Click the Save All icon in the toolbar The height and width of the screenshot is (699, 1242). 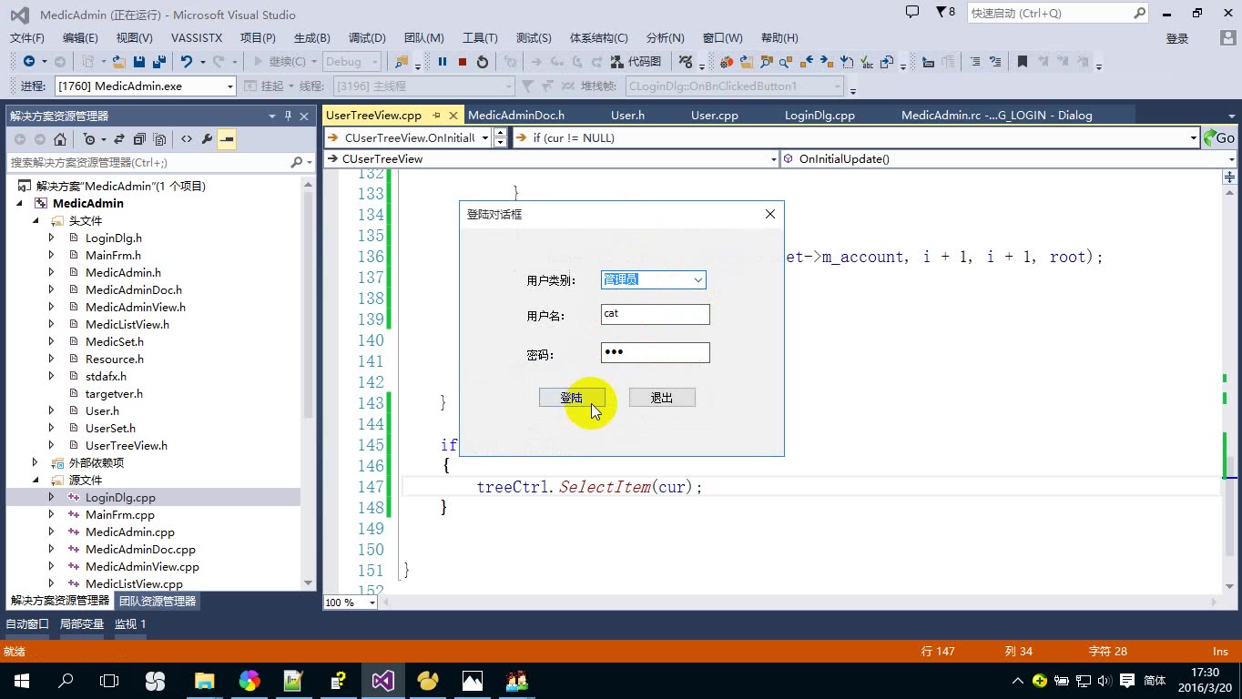point(158,62)
